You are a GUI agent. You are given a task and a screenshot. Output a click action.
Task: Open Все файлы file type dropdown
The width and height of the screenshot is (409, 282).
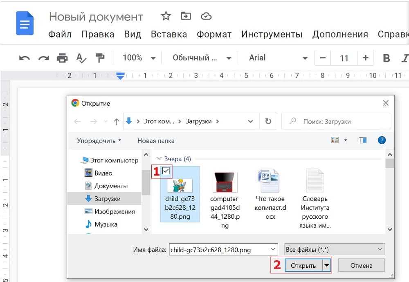pos(334,249)
